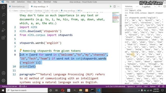
Task: Open the Search view in activity bar
Action: pos(3,15)
